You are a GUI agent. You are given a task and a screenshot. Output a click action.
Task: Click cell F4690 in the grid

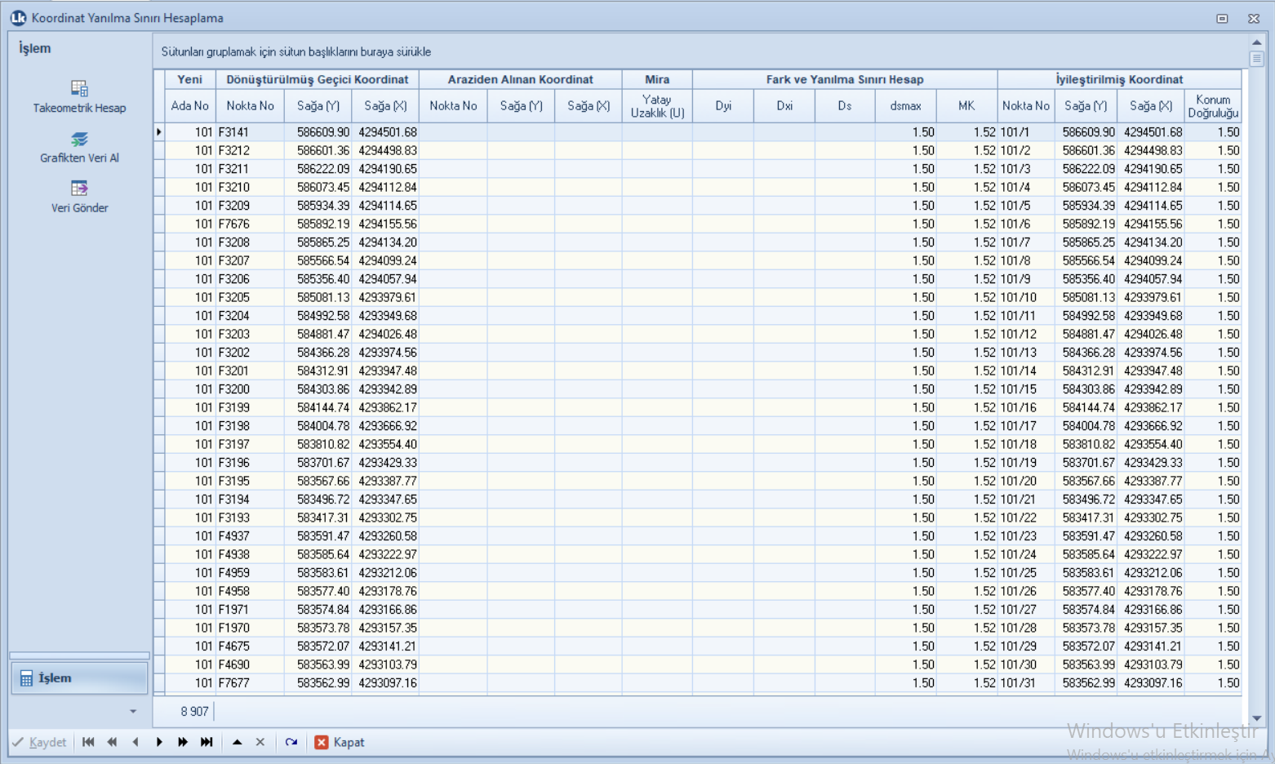250,664
